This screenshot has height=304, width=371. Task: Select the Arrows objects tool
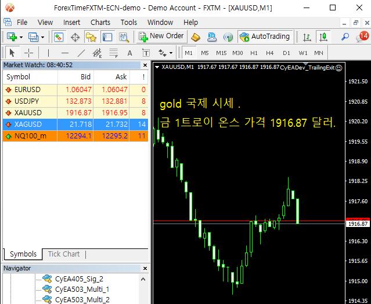163,53
